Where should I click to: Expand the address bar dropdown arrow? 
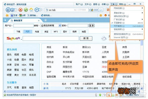pyautogui.click(x=89, y=10)
